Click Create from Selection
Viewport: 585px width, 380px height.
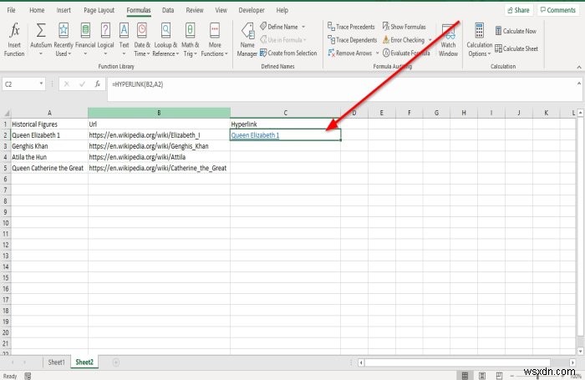tap(288, 53)
